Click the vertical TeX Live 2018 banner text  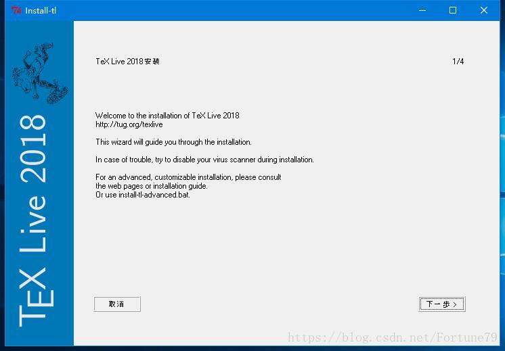(x=33, y=220)
